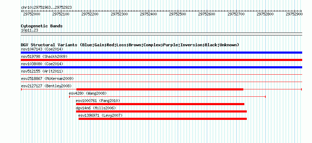The image size is (312, 143).
Task: Open the nsv512155 (Arlt2011) thin red line
Action: click(161, 74)
